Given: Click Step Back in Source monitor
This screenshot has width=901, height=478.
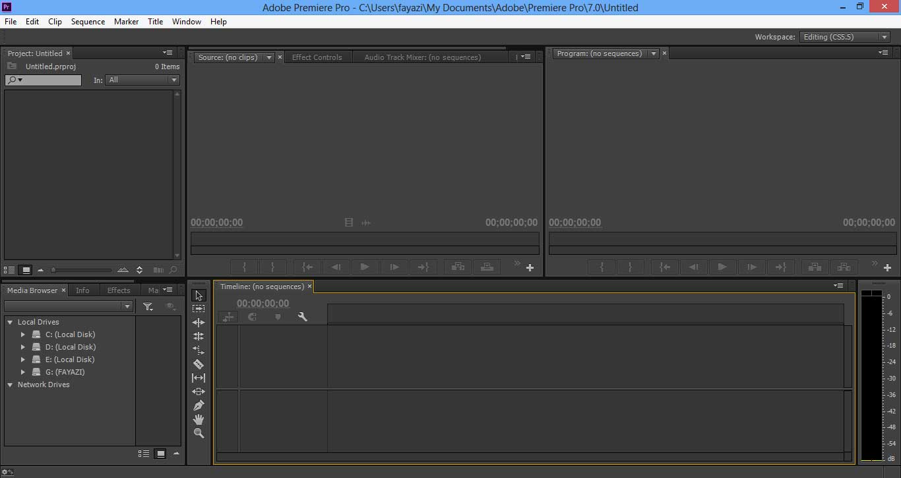Looking at the screenshot, I should click(336, 267).
